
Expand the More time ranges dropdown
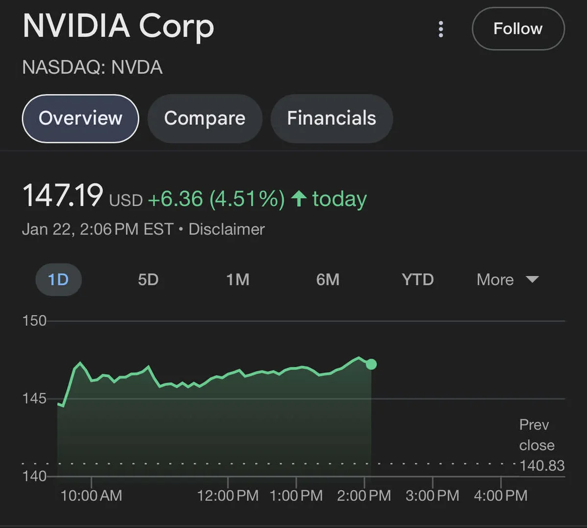495,280
